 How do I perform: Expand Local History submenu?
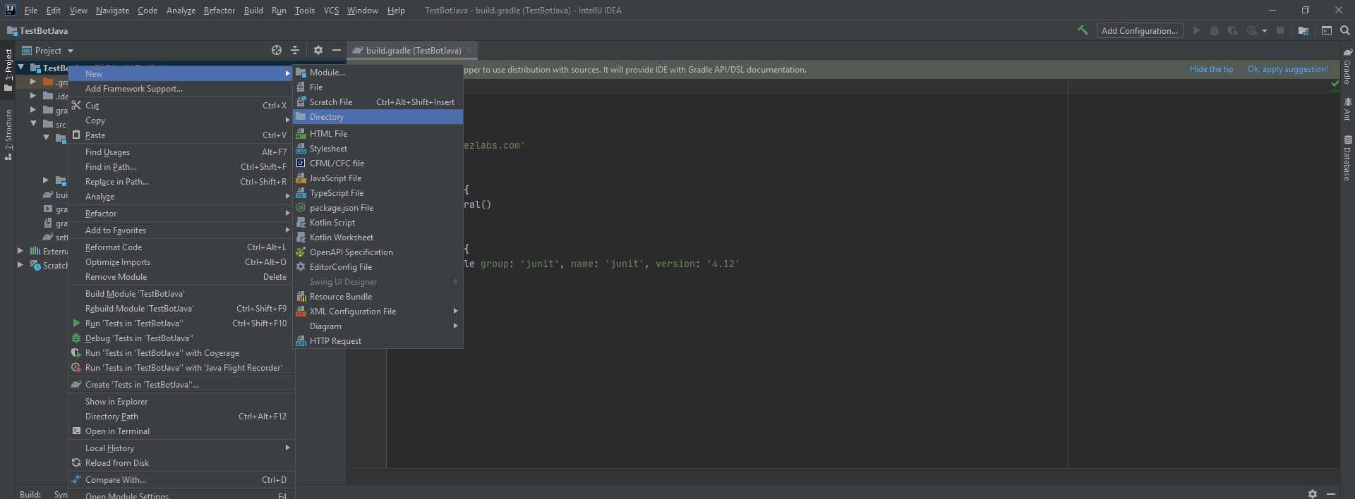click(x=181, y=448)
